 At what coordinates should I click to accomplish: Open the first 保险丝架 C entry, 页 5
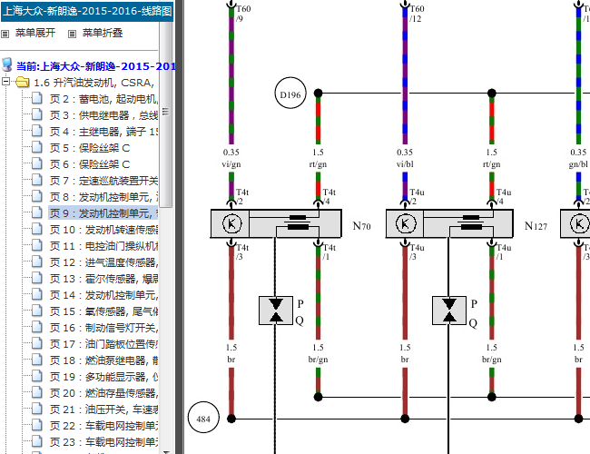pyautogui.click(x=90, y=148)
